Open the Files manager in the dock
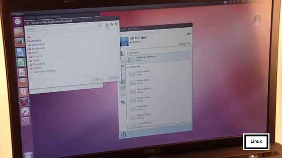Viewport: 282px width, 158px height. coord(19,32)
